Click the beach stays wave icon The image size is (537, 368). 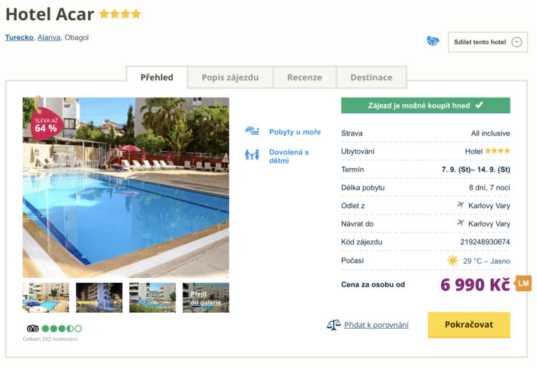tap(252, 131)
